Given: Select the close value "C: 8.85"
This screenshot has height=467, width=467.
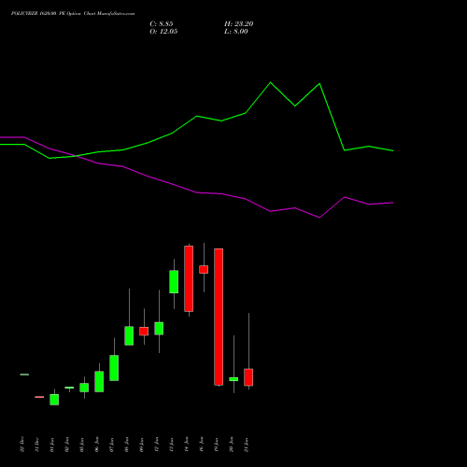Looking at the screenshot, I should 162,24.
